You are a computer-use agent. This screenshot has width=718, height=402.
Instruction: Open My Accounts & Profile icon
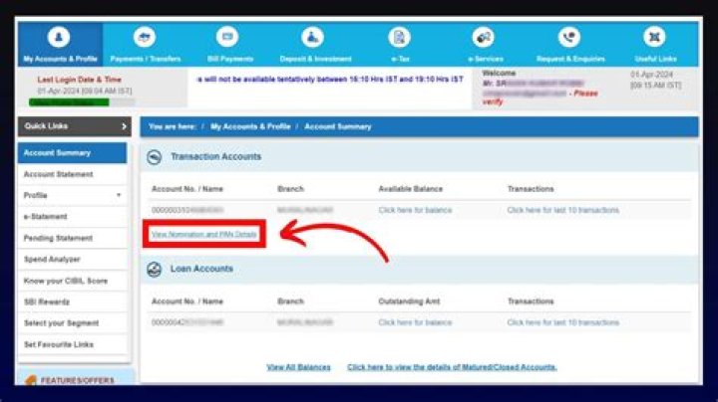(59, 38)
